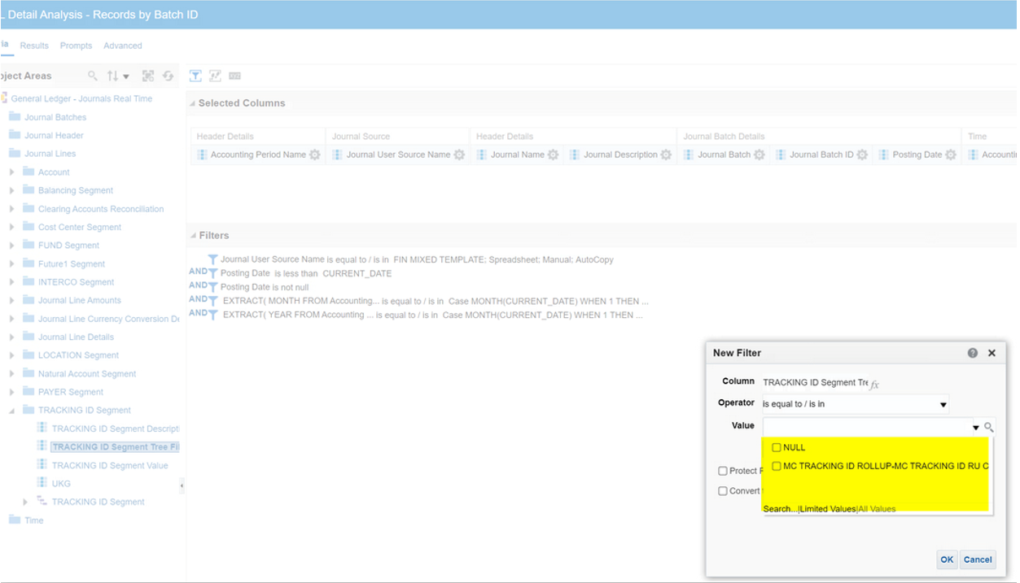Open the Operator dropdown in New Filter

(943, 403)
